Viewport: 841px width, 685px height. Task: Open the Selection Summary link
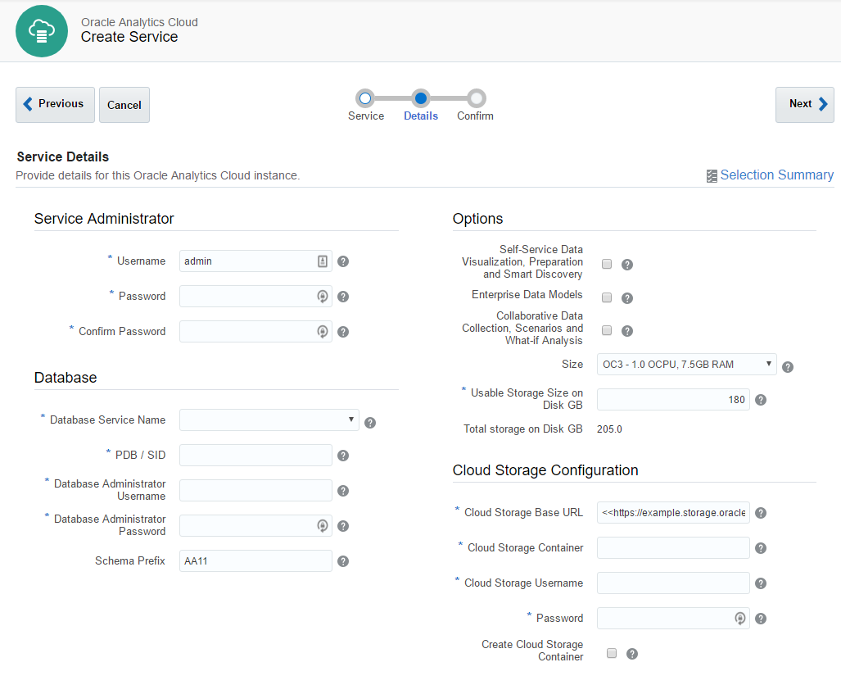pos(776,175)
